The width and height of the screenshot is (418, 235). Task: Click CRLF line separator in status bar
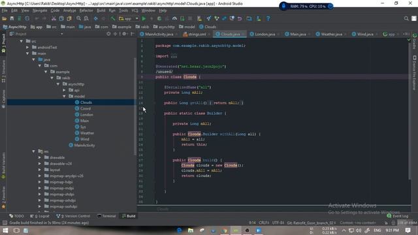(x=264, y=223)
